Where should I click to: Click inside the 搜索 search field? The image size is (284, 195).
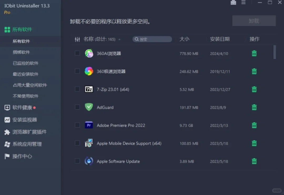pyautogui.click(x=152, y=39)
